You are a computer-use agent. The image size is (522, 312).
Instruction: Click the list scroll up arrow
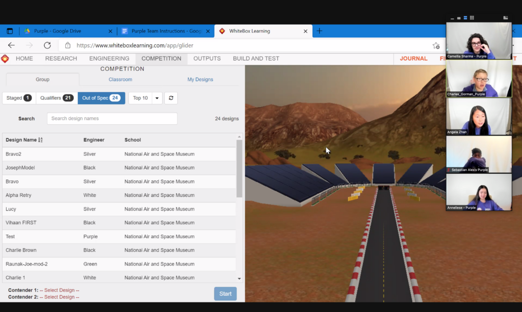point(239,137)
